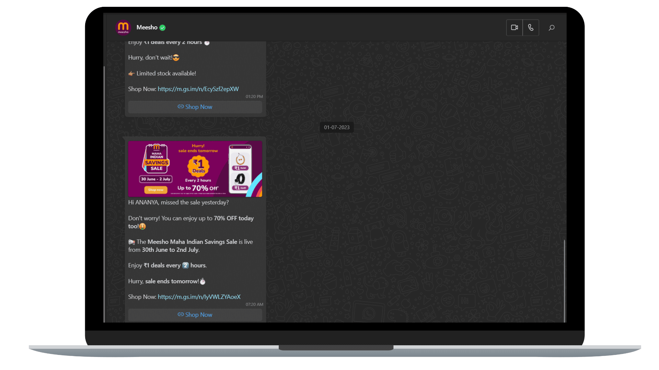Click the chat scrollbar on the right edge
This screenshot has width=659, height=370.
(x=564, y=281)
